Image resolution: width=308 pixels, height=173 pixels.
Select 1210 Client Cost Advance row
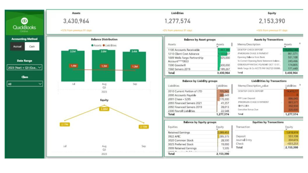(199, 54)
